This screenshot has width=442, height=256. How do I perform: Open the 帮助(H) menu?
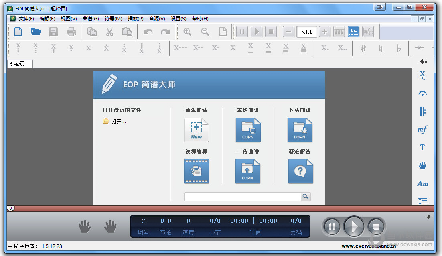(x=200, y=18)
